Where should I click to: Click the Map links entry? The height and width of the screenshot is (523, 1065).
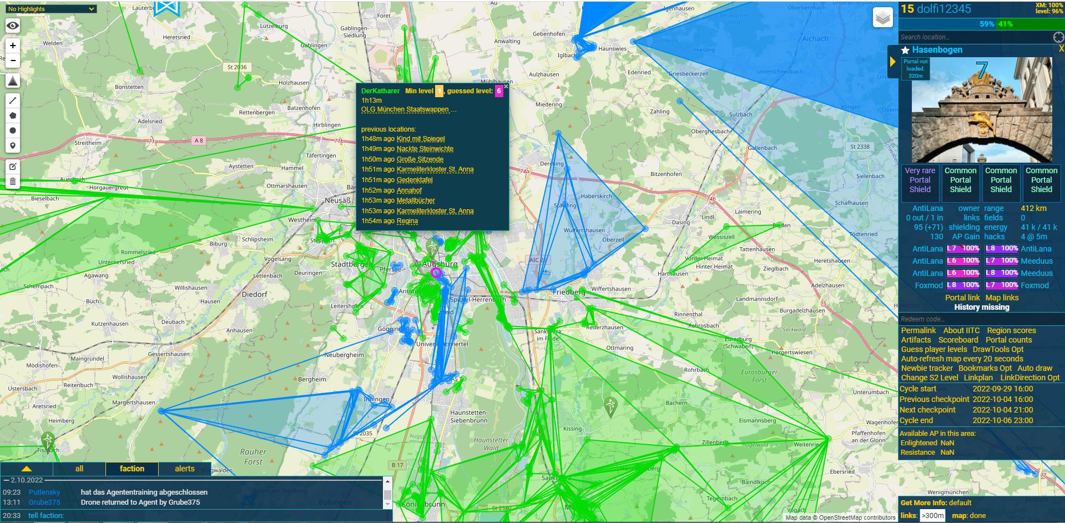(x=1002, y=298)
